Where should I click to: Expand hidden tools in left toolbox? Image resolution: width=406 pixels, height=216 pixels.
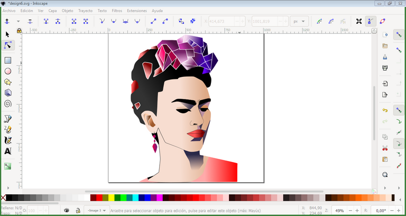[8, 188]
